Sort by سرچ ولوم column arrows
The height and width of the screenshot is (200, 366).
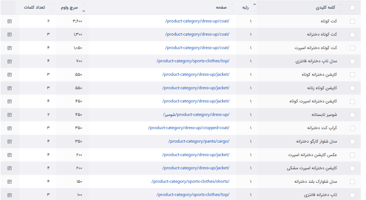(84, 7)
